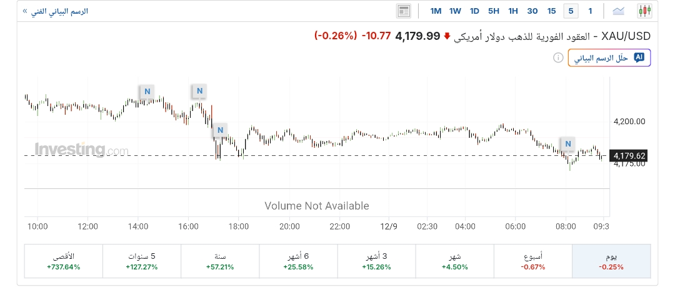Select the 1H timeframe

tap(513, 11)
